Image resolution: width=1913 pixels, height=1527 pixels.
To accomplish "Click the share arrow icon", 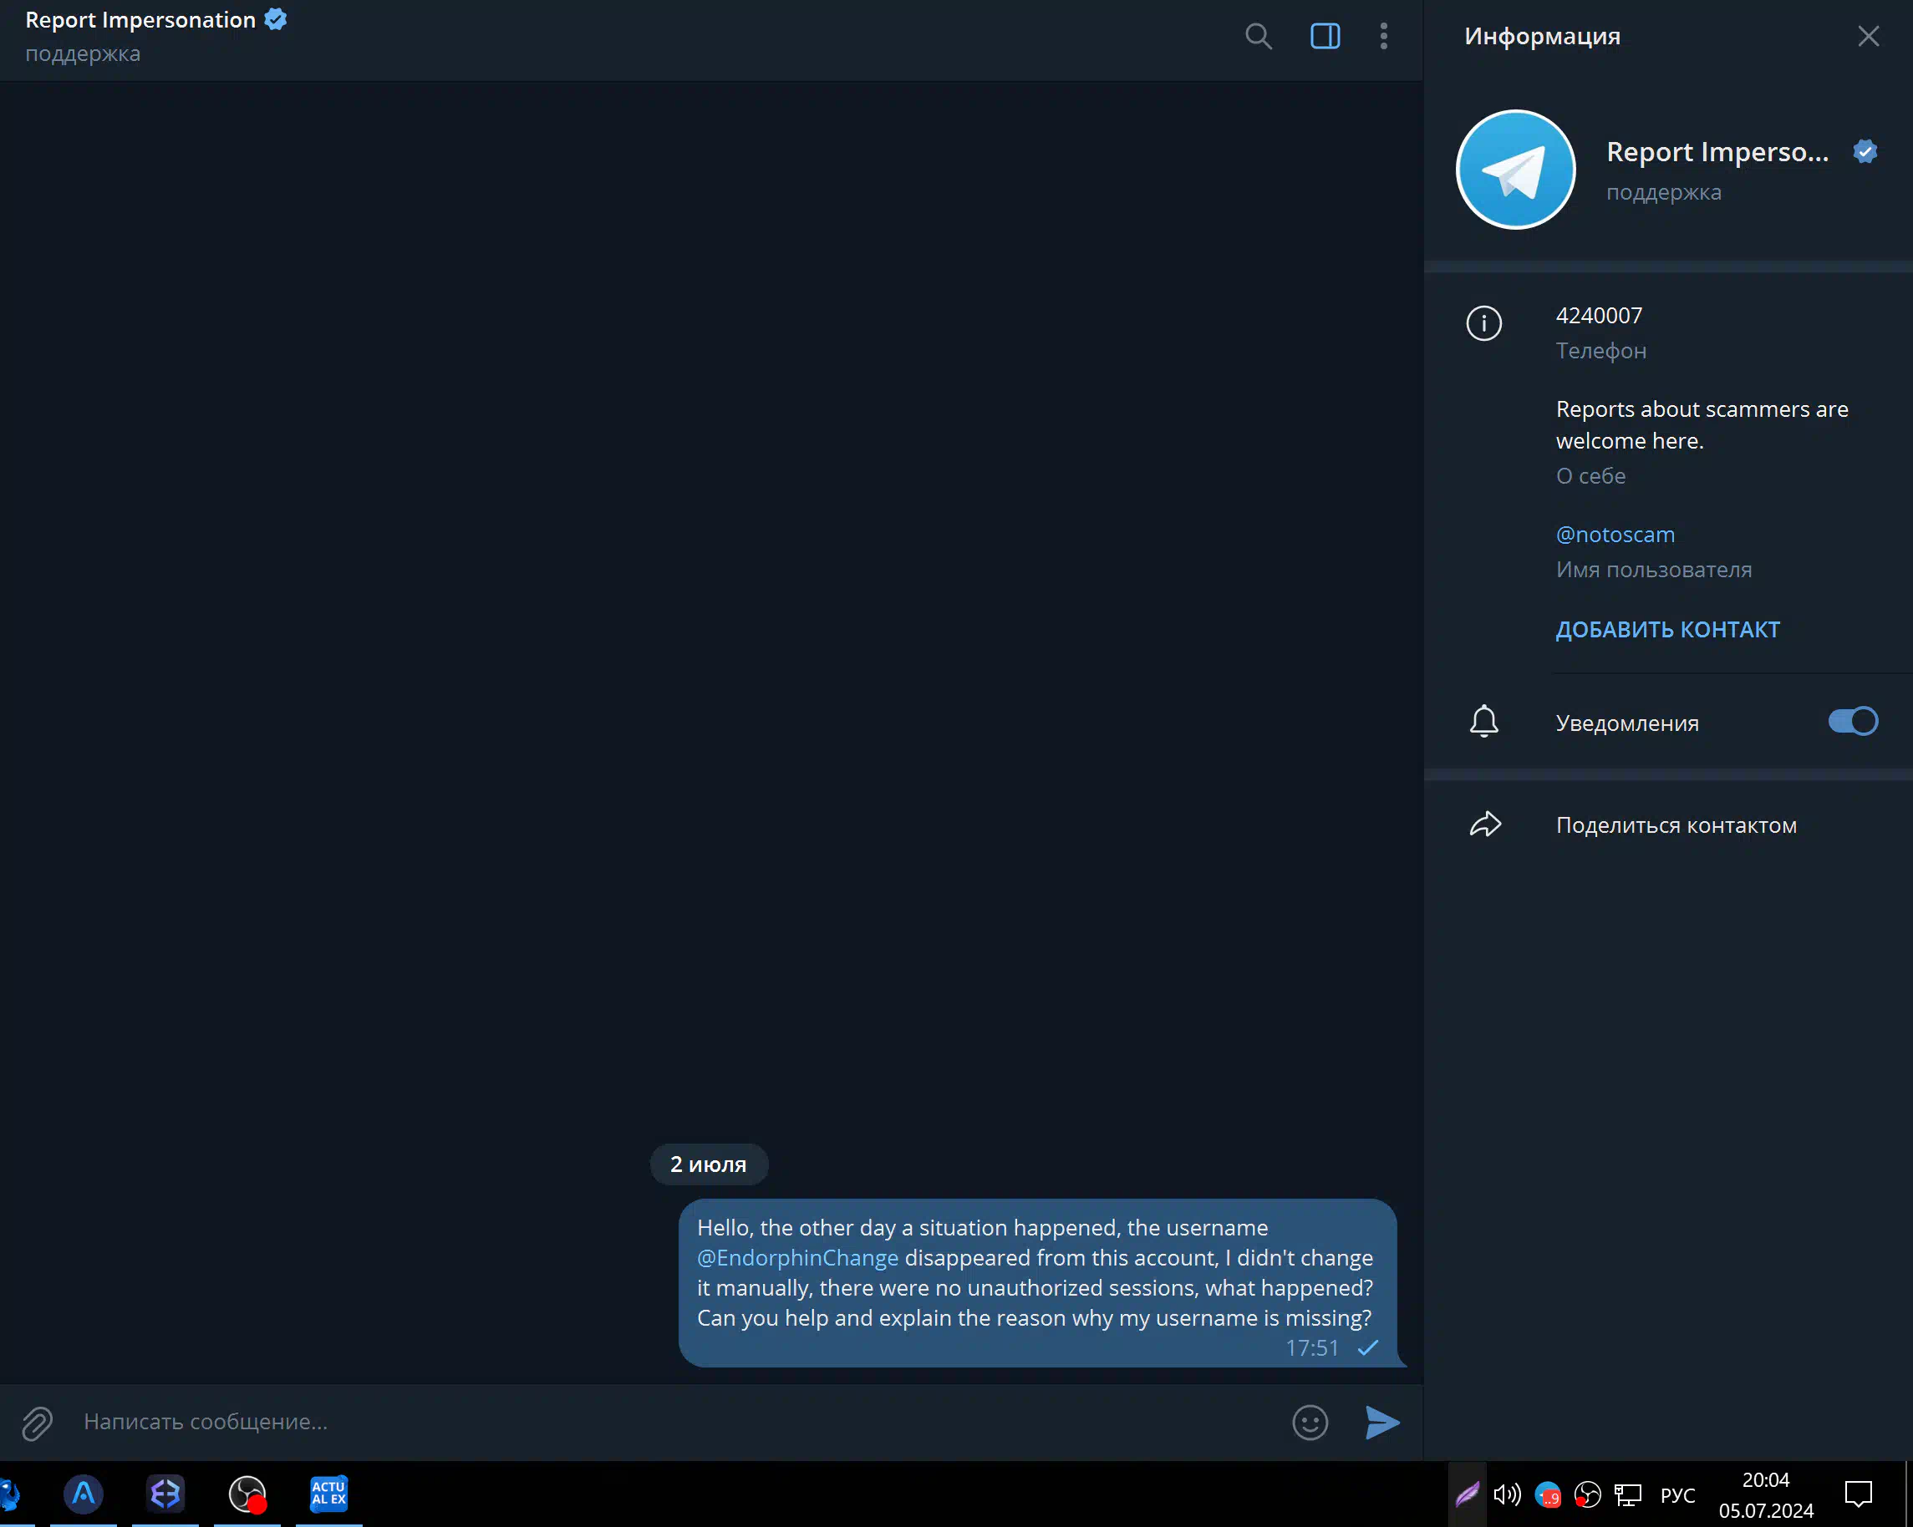I will point(1484,824).
